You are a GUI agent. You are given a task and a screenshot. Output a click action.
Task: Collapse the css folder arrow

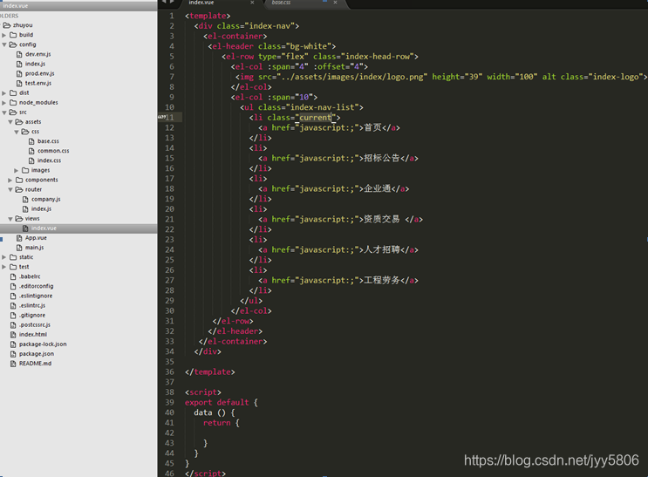tap(17, 132)
